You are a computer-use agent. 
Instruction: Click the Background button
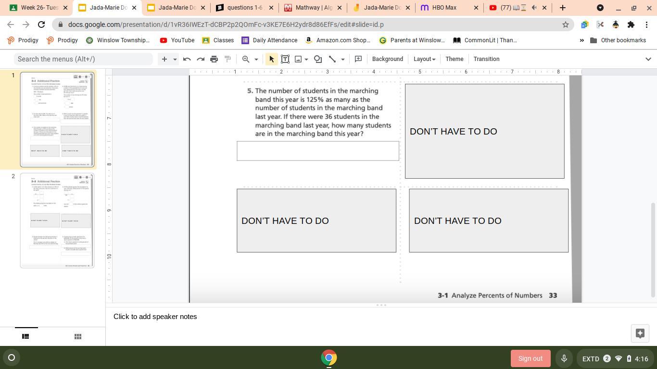(x=387, y=59)
